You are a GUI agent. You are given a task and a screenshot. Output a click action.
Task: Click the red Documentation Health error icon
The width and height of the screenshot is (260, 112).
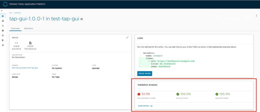click(x=139, y=94)
